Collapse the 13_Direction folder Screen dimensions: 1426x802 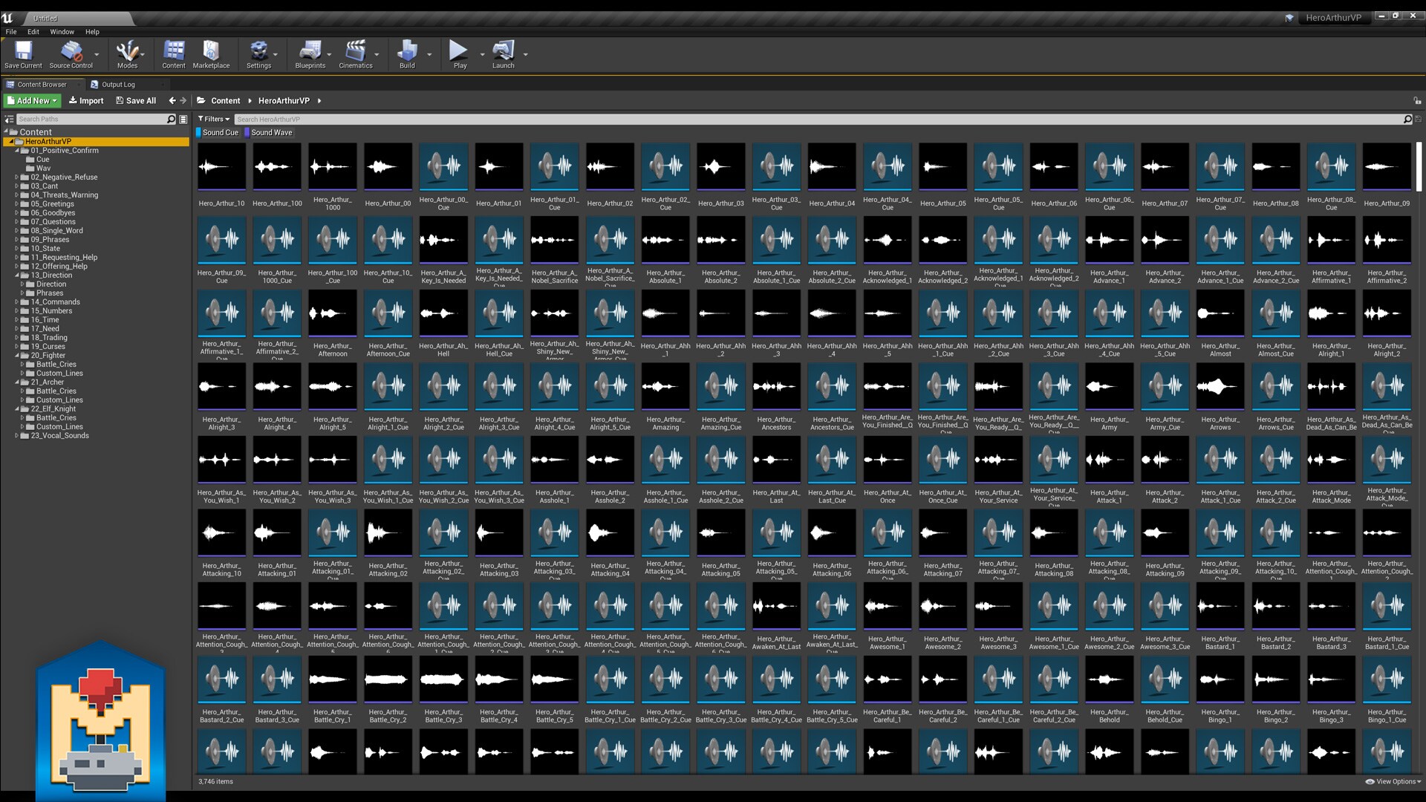click(x=17, y=276)
